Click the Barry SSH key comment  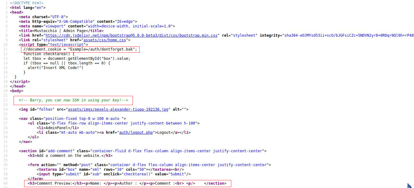[73, 100]
